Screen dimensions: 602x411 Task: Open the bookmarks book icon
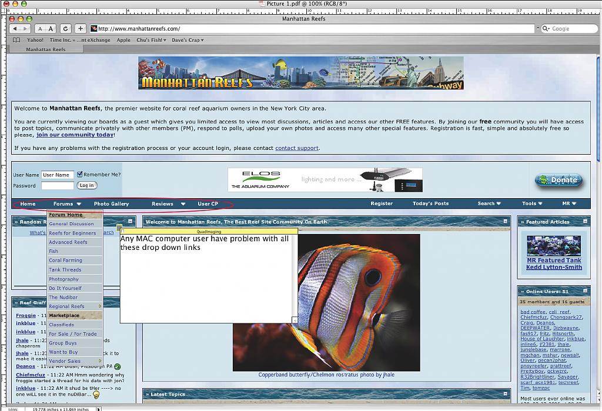coord(17,40)
